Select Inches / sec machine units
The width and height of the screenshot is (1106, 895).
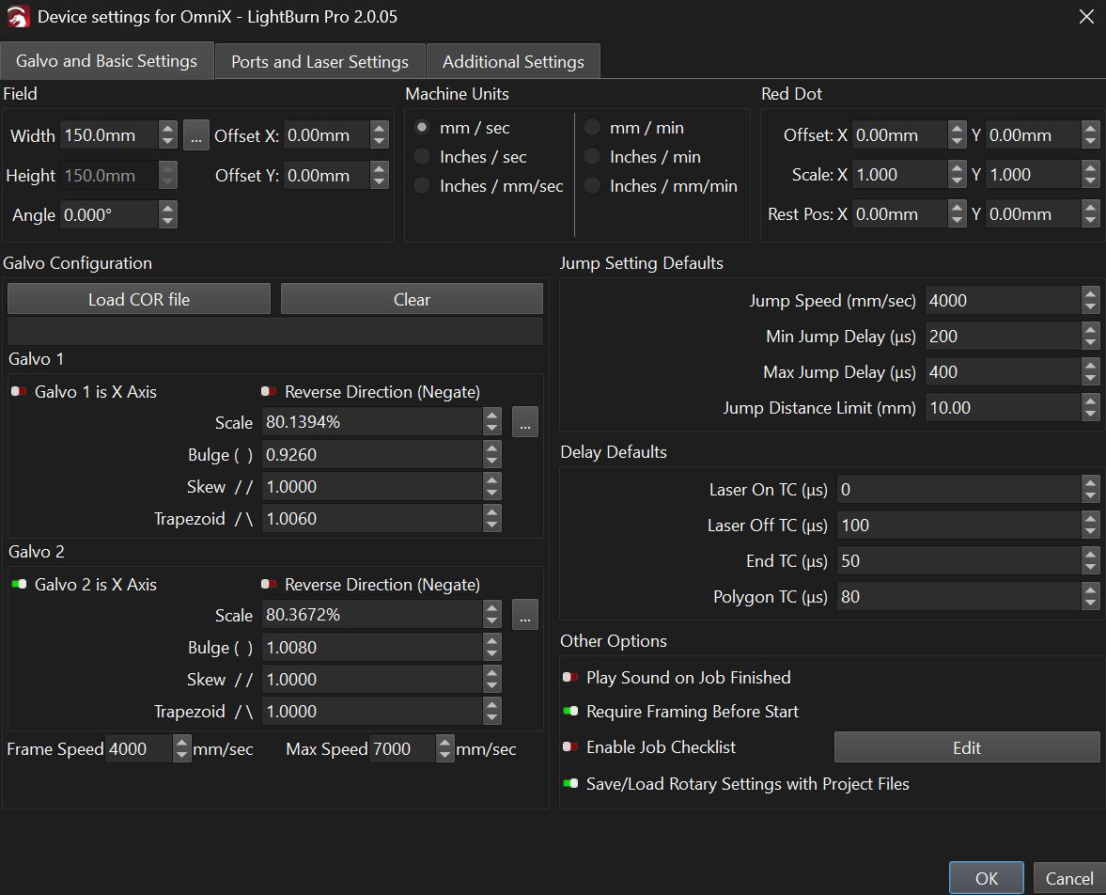423,157
